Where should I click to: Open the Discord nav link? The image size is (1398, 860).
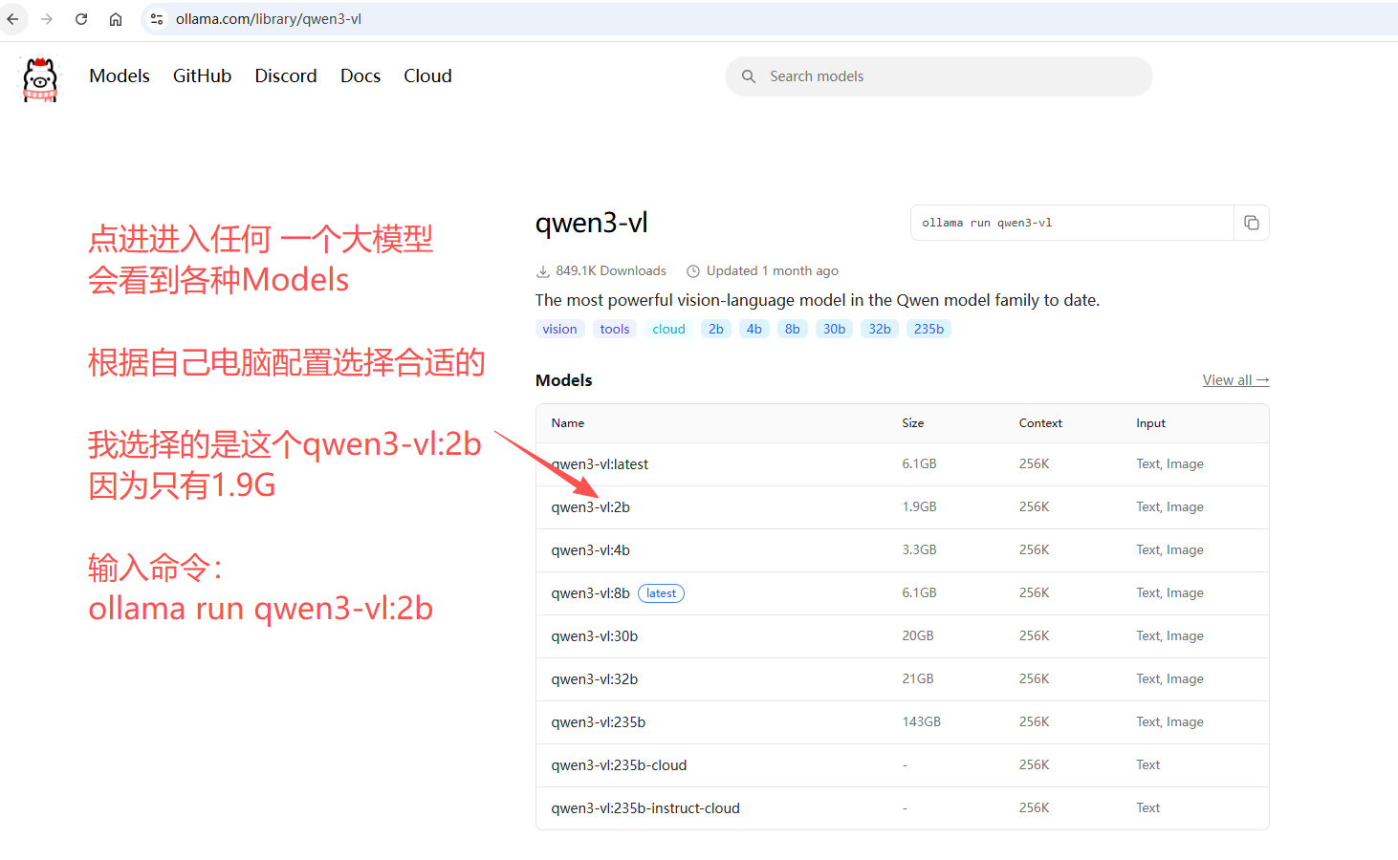[286, 75]
